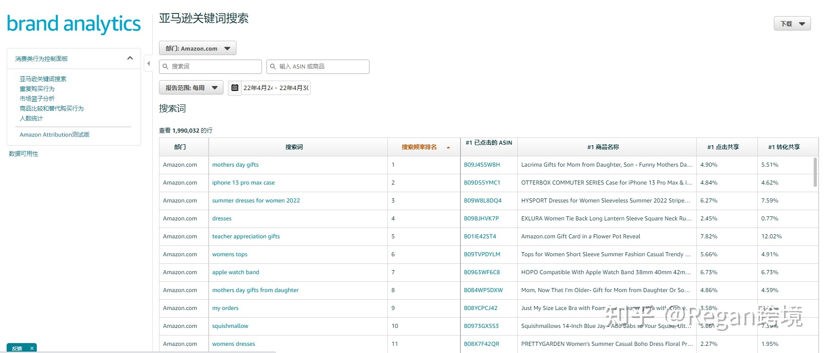Screen dimensions: 824x353
Task: Open ASIN B08YCPCJ42
Action: point(481,308)
